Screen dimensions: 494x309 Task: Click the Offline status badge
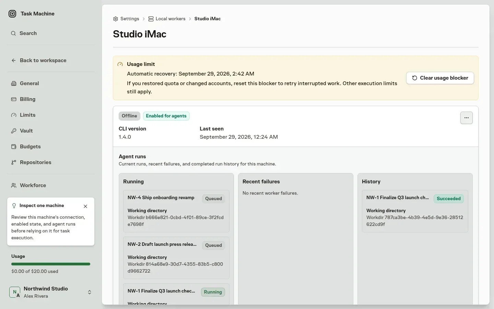point(129,116)
